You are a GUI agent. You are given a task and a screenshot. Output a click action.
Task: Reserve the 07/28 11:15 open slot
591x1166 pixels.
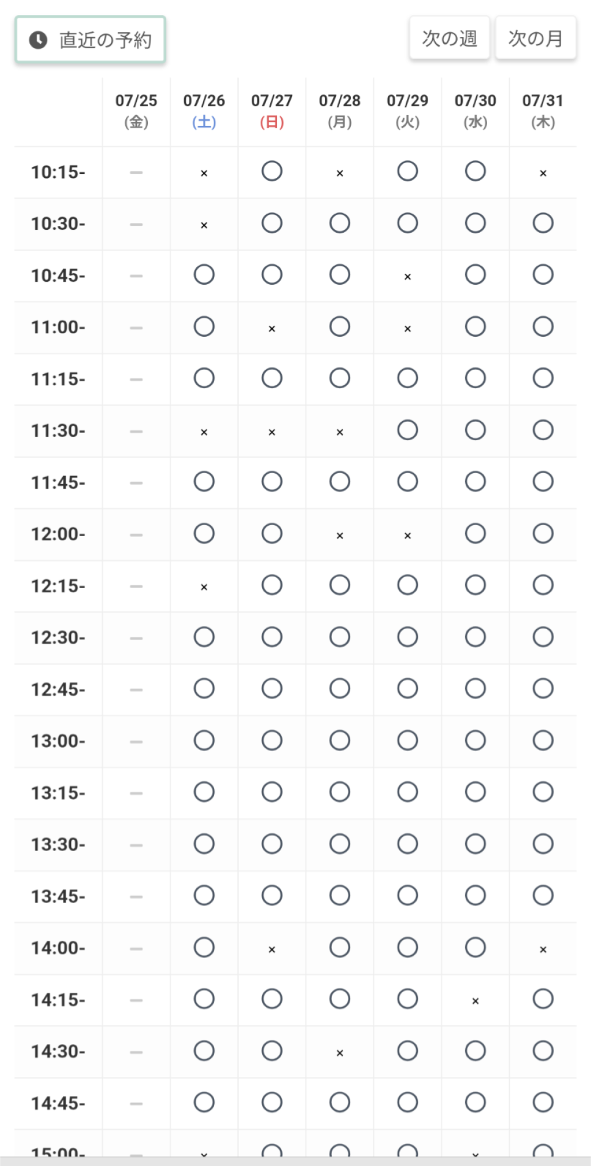tap(340, 378)
